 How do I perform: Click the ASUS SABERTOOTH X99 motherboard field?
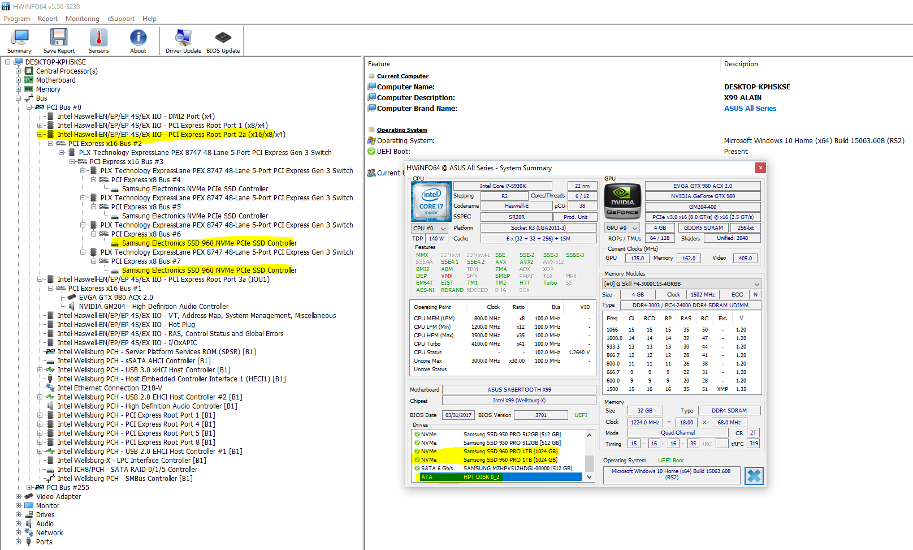click(x=519, y=390)
